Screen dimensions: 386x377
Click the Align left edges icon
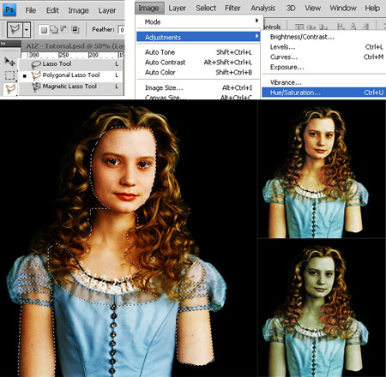coord(341,27)
